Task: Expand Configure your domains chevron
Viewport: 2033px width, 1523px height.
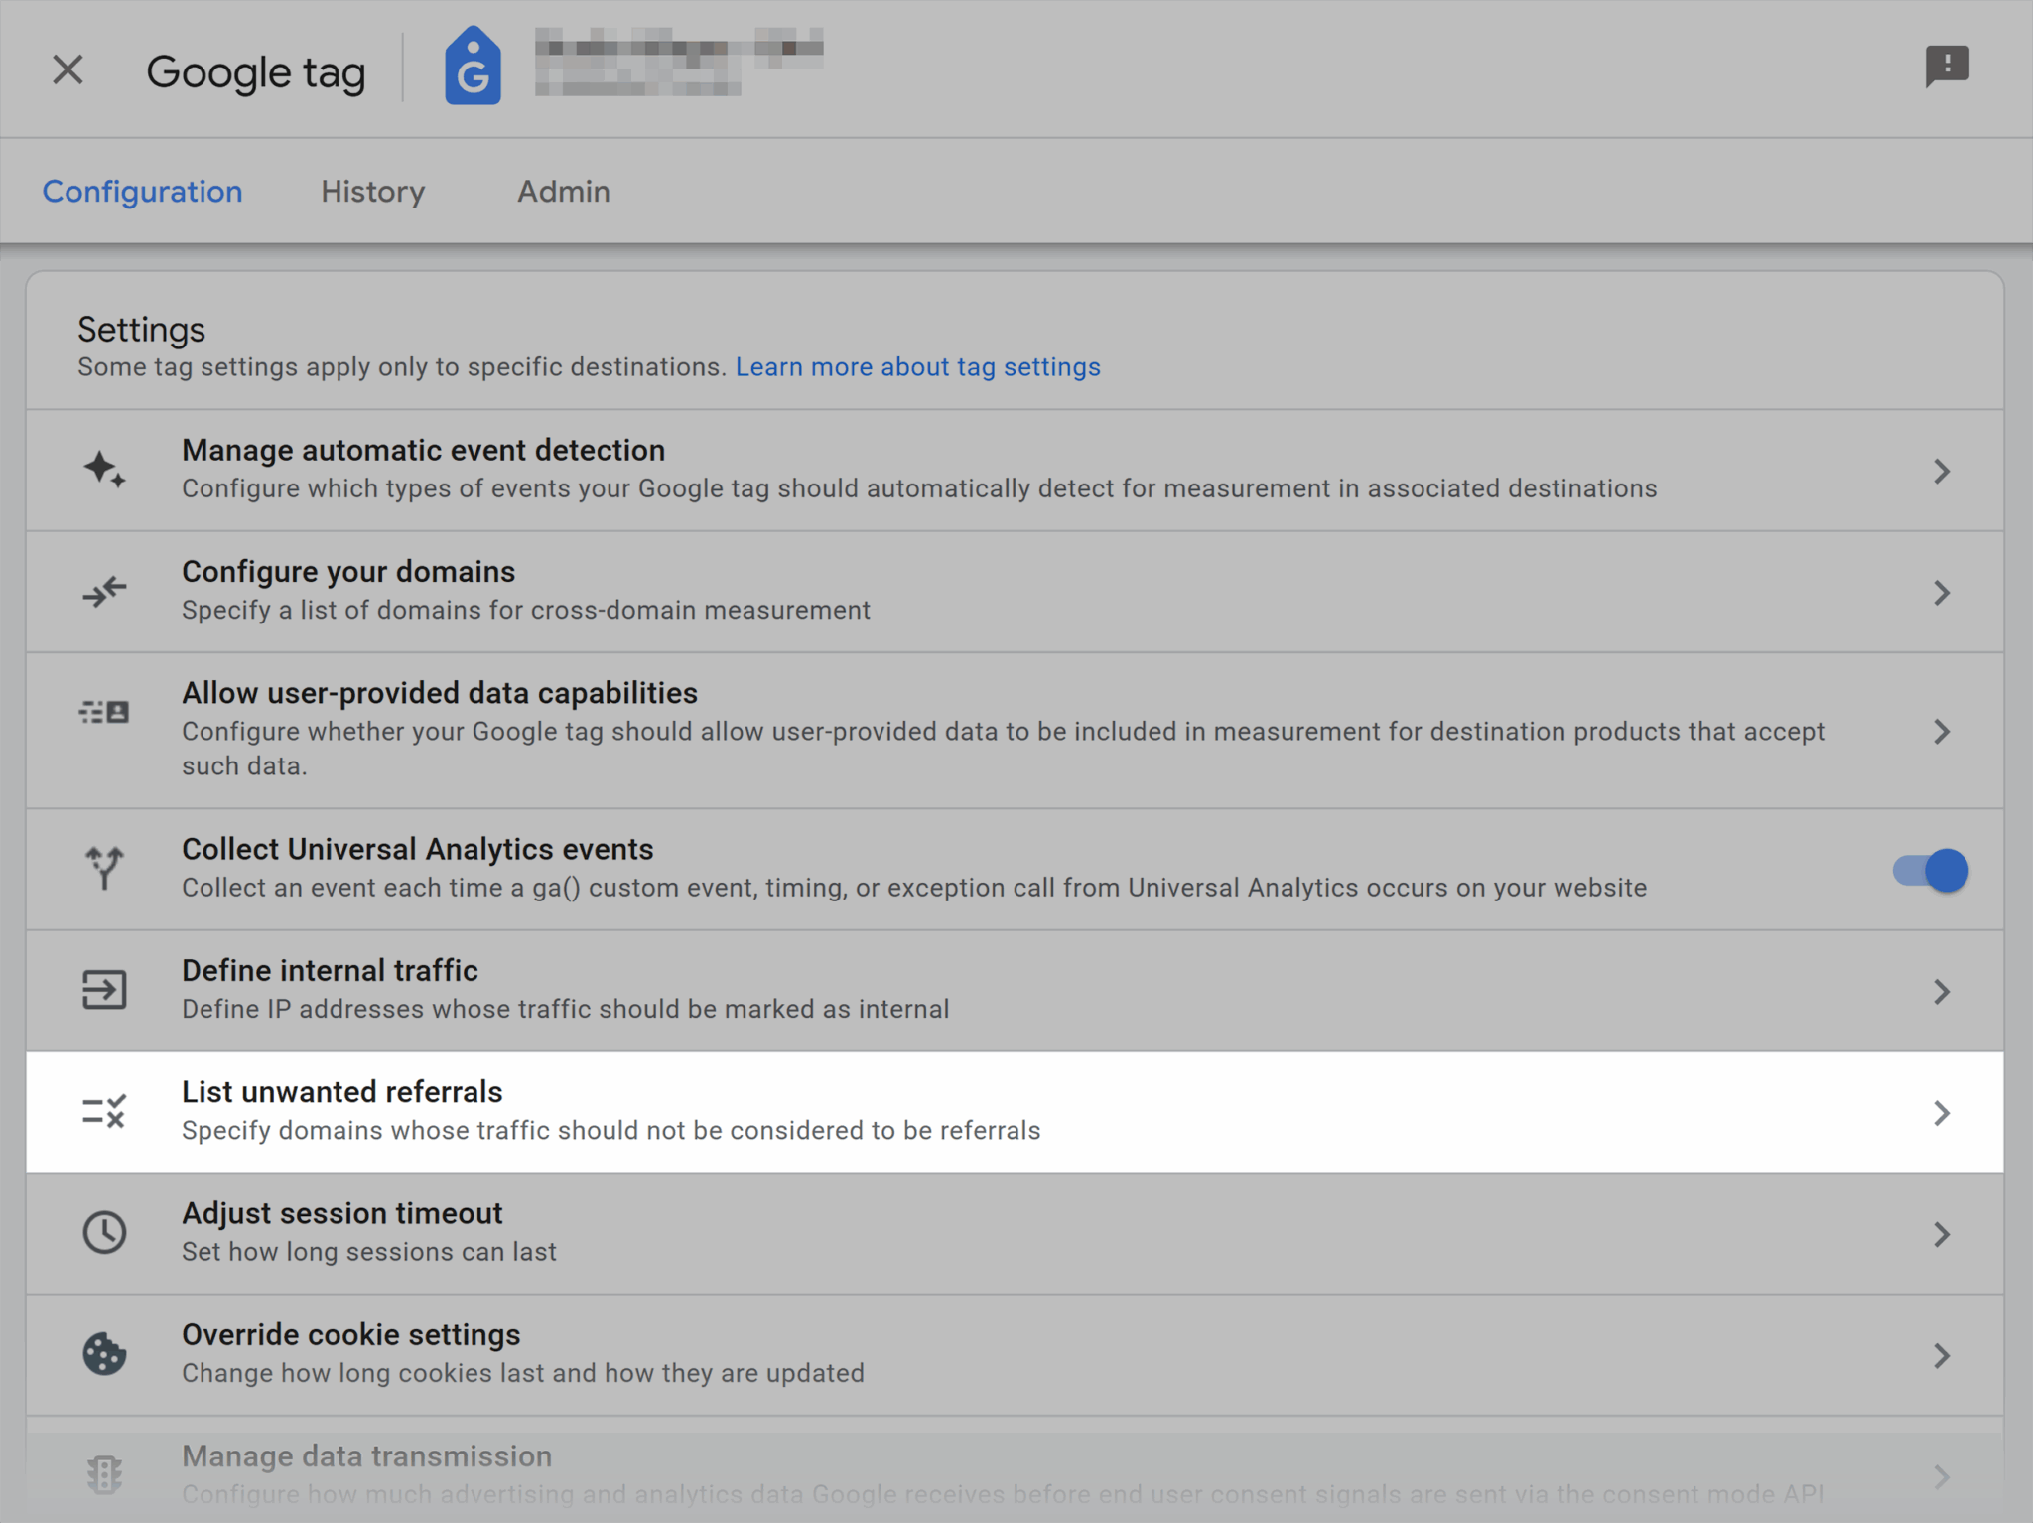Action: coord(1942,593)
